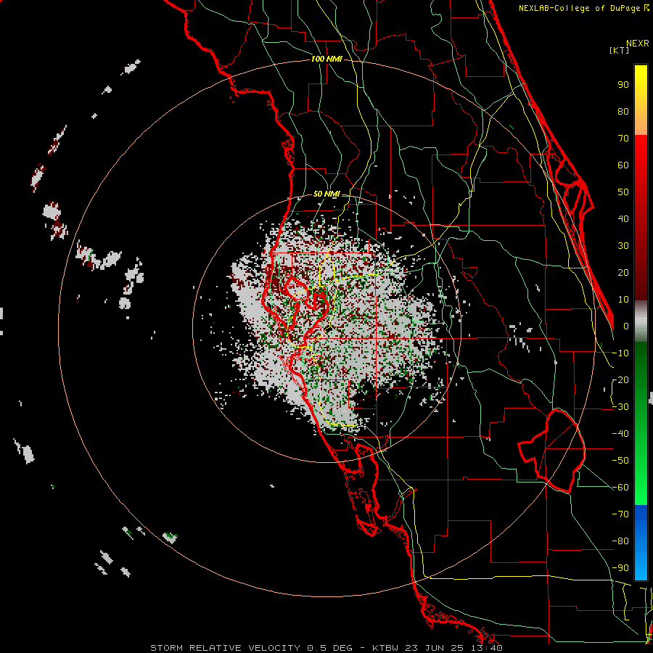Click the 100 NMI range ring label

tap(326, 59)
